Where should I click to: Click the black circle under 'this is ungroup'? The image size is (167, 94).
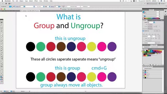tap(31, 46)
